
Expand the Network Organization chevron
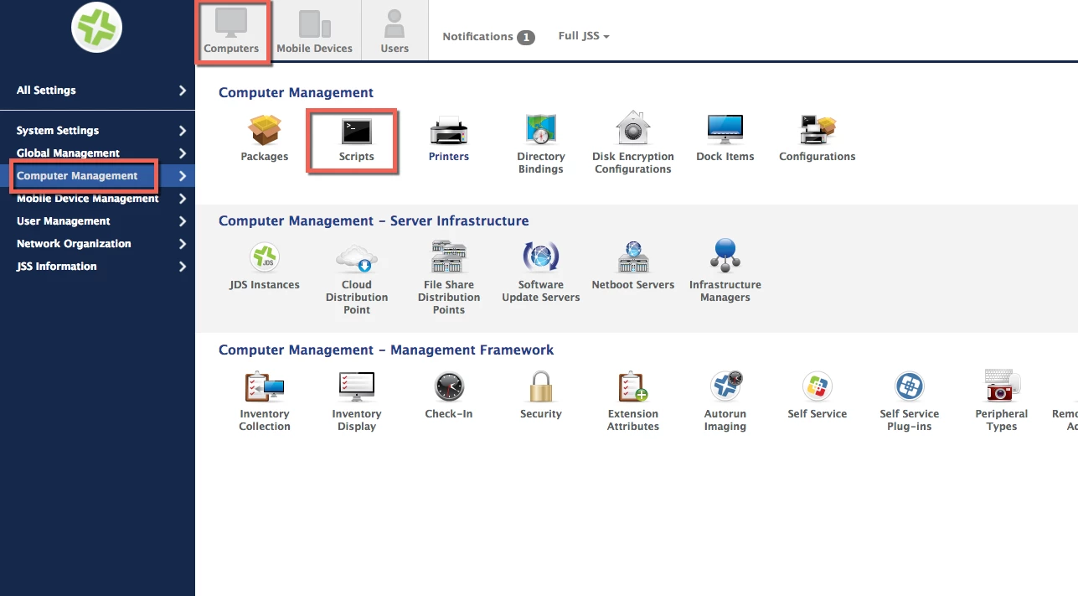pos(183,244)
